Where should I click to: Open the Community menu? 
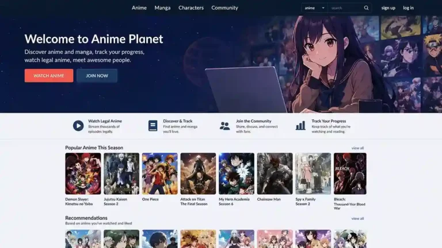[224, 8]
